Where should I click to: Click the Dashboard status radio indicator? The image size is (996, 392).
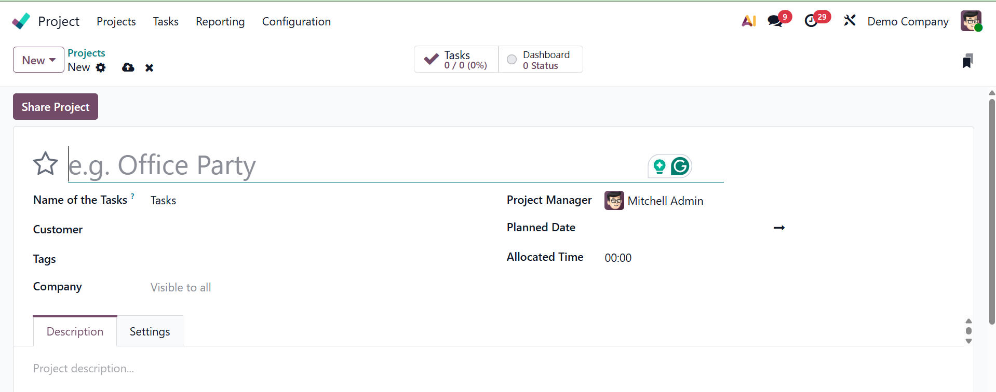pos(512,60)
